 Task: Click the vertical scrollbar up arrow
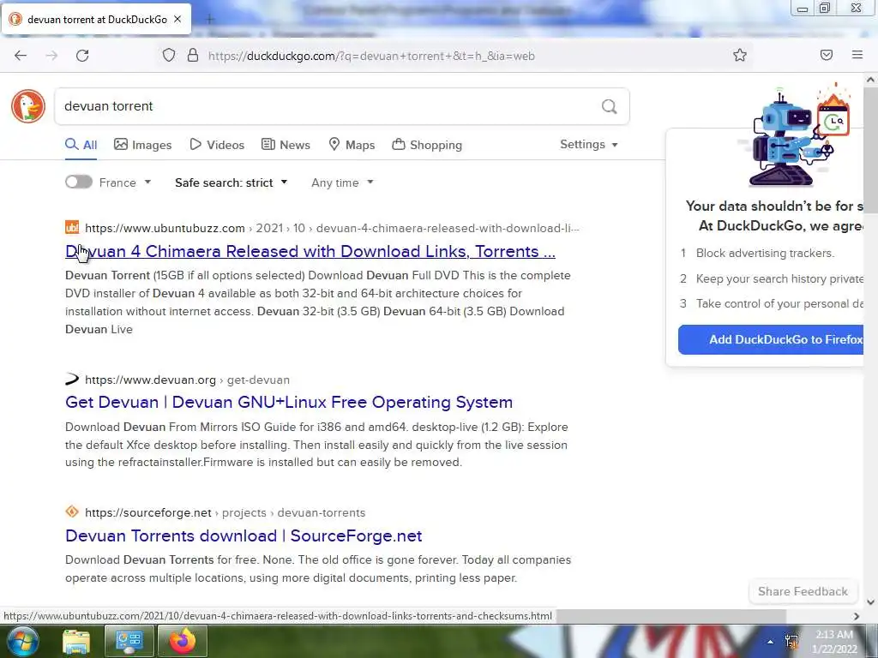coord(870,80)
